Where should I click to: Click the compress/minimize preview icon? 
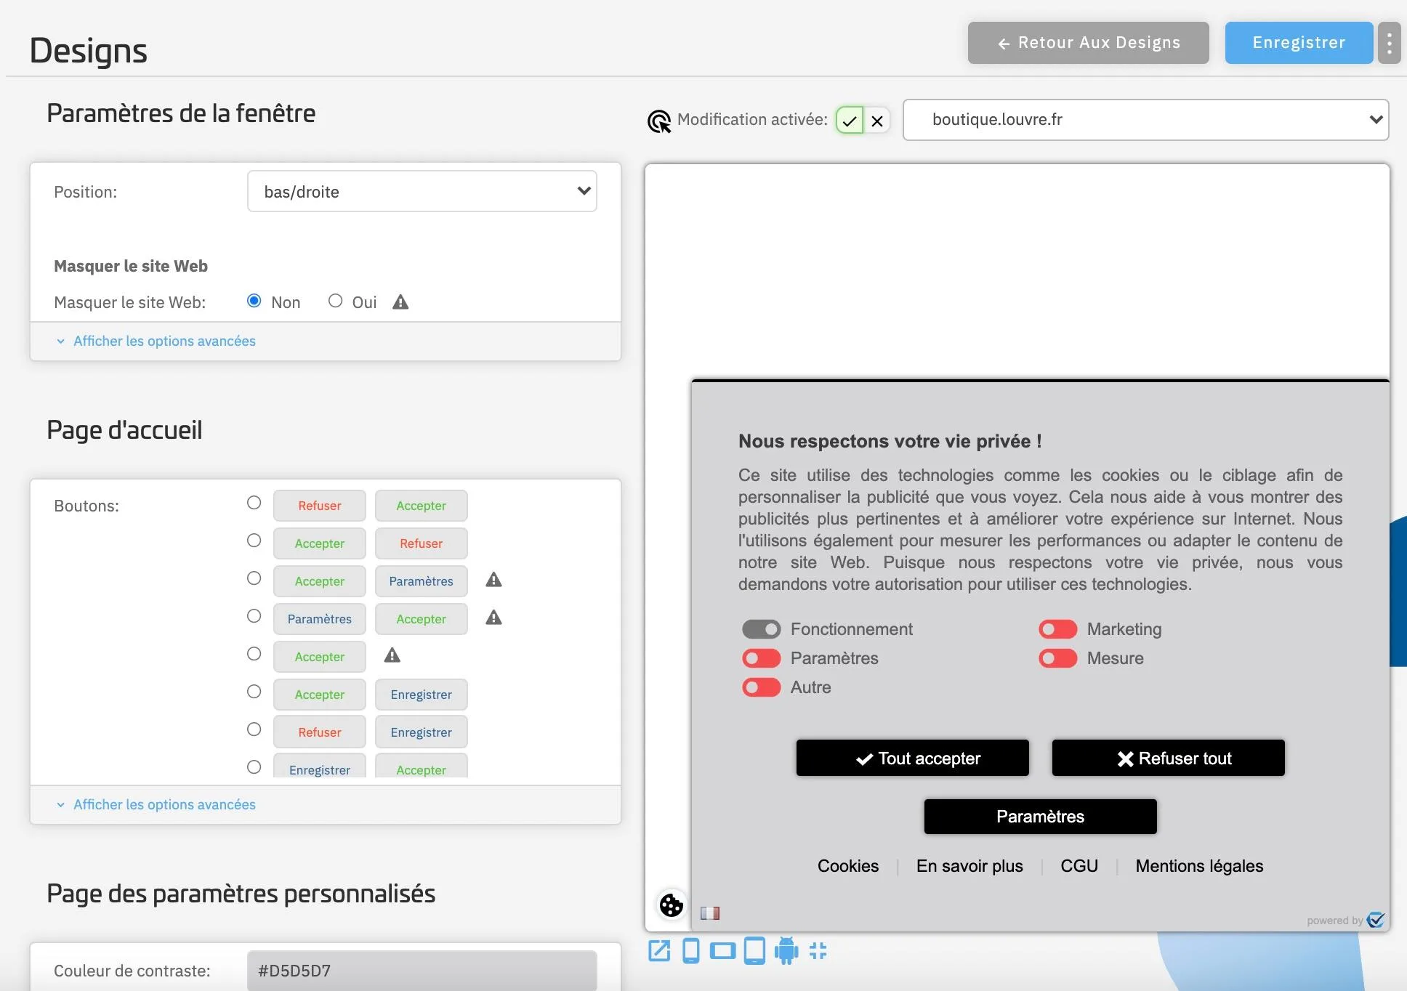pyautogui.click(x=818, y=951)
